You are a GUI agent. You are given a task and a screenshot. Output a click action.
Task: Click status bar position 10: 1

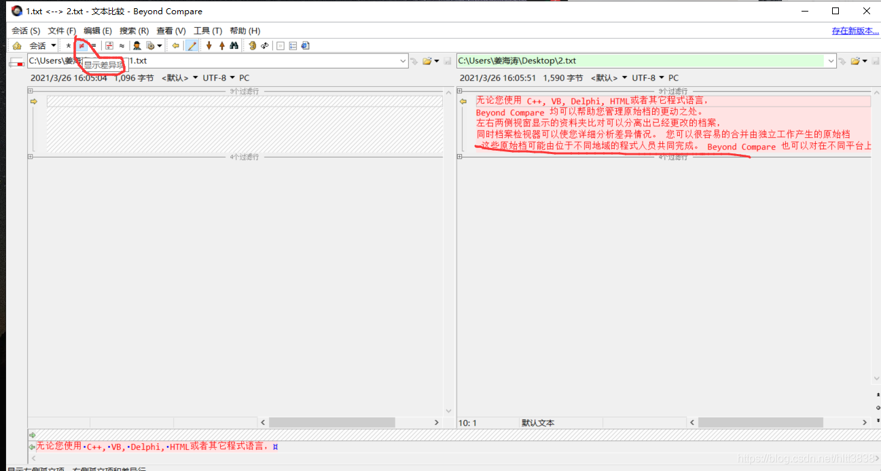click(x=469, y=423)
